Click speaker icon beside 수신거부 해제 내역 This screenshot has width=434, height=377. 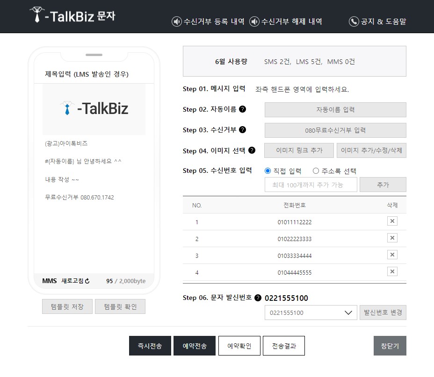[254, 21]
